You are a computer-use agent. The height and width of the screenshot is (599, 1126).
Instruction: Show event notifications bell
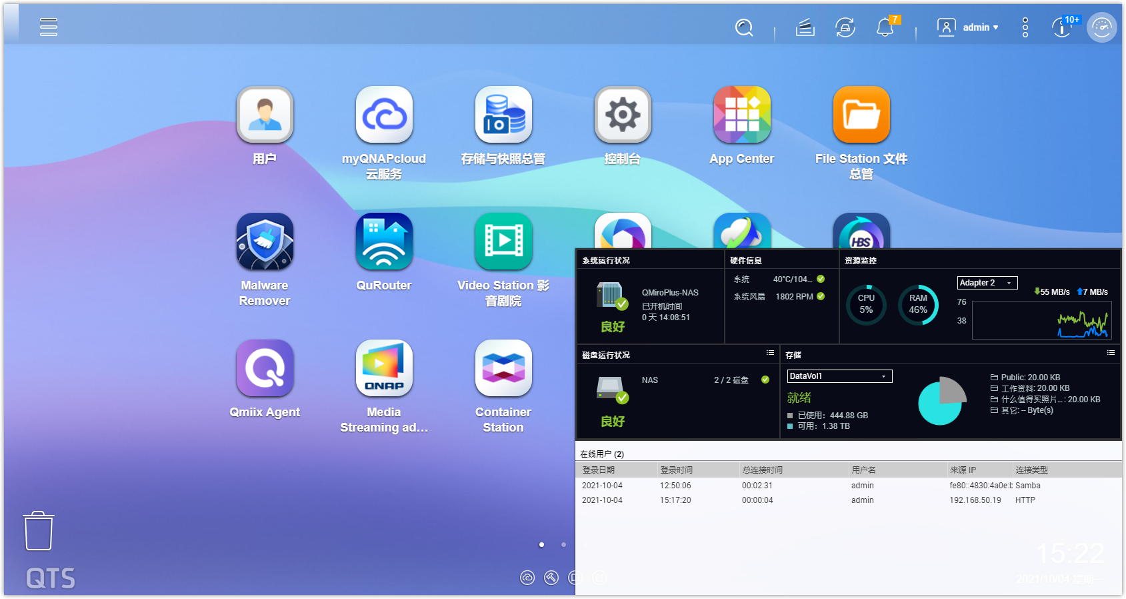pos(885,27)
